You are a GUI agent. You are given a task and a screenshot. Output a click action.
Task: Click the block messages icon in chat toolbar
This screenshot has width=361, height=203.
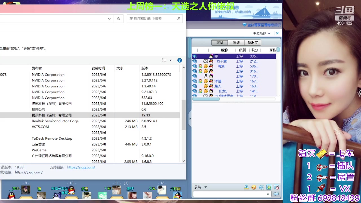coord(276,187)
